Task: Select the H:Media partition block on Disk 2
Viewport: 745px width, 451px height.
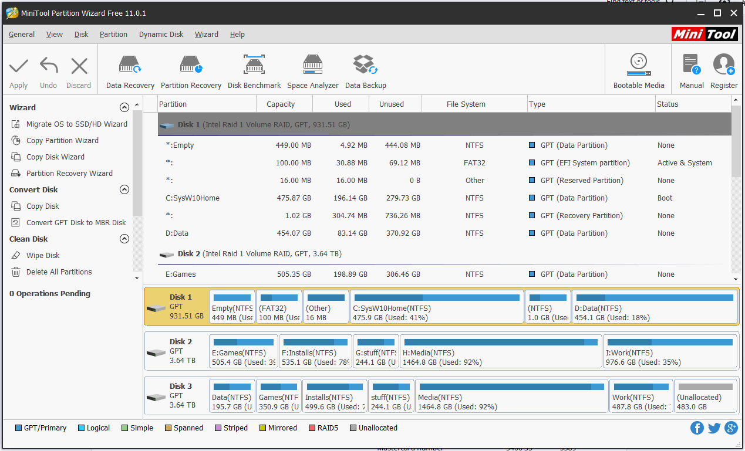Action: pos(500,351)
